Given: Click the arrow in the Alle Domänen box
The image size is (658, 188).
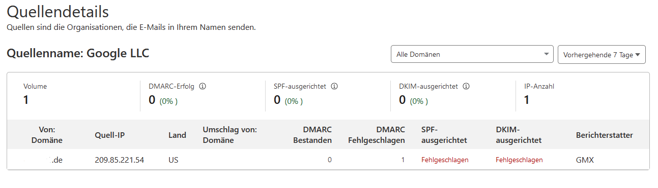Looking at the screenshot, I should [547, 54].
